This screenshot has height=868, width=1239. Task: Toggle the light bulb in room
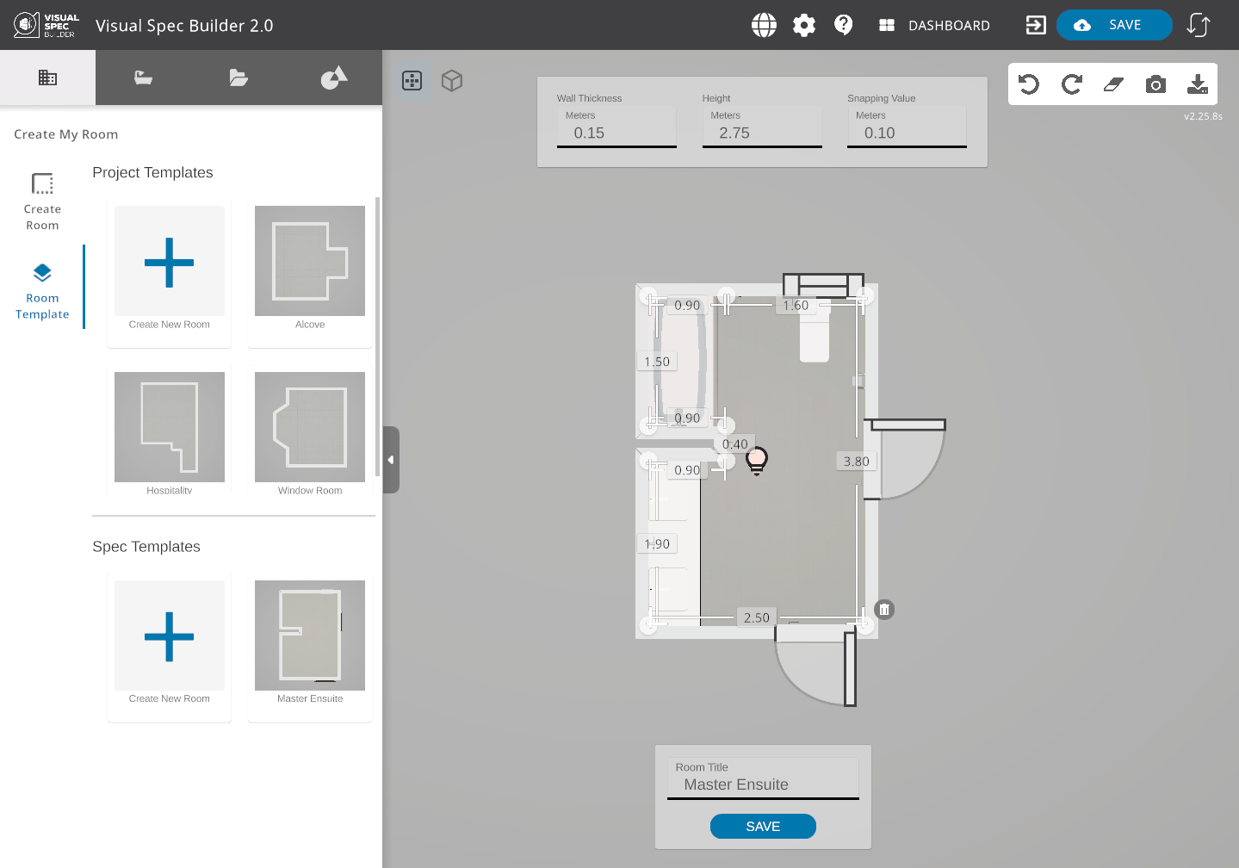(757, 460)
